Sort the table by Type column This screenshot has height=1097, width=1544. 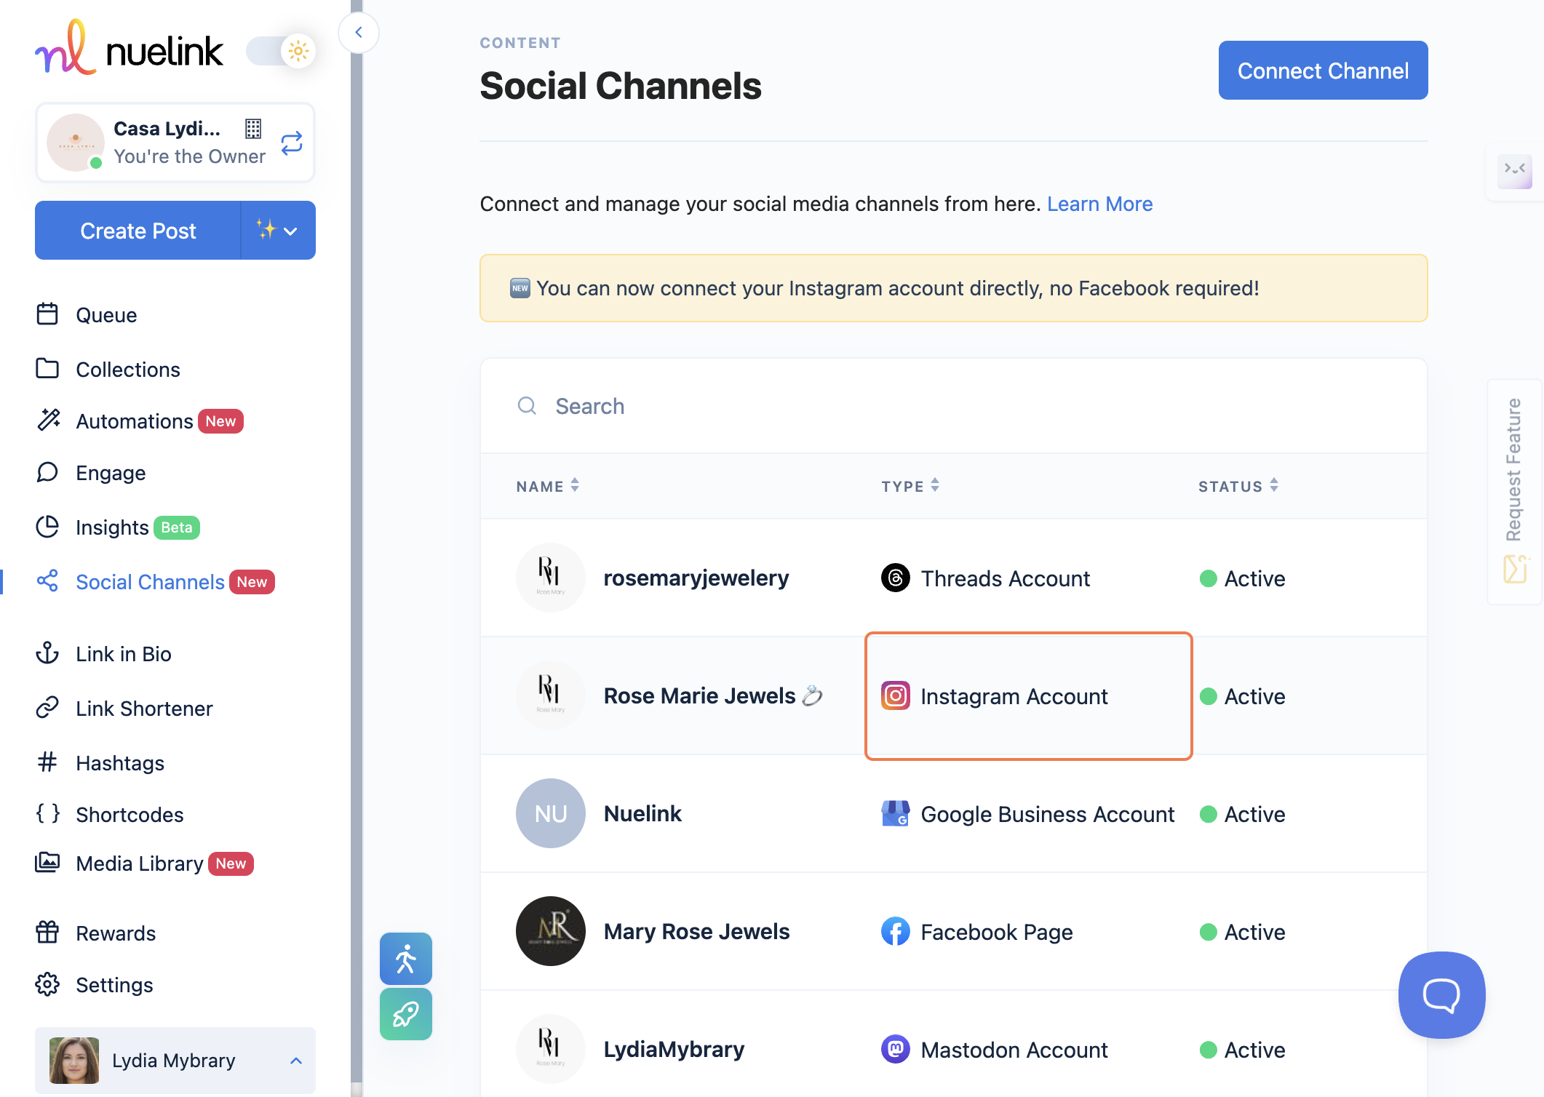point(910,486)
